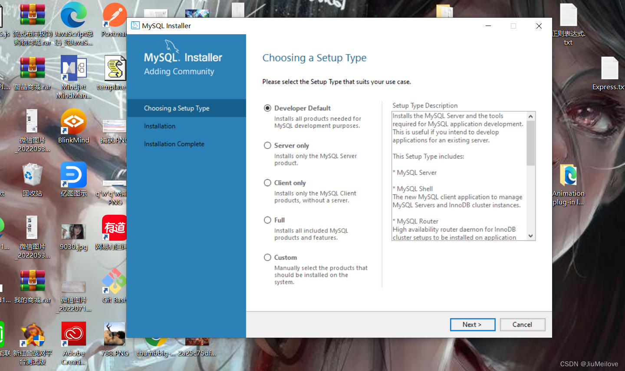Click '* MySQL Shell' in description
The image size is (625, 371).
[413, 189]
